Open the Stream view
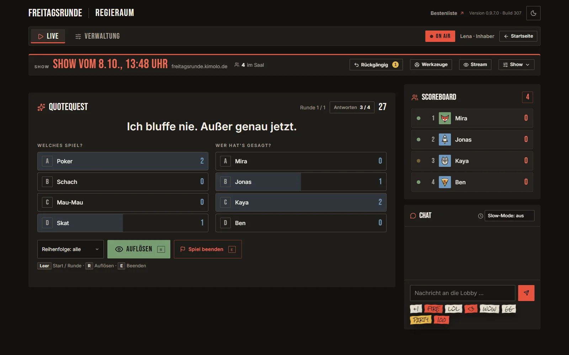569x355 pixels. pyautogui.click(x=475, y=65)
